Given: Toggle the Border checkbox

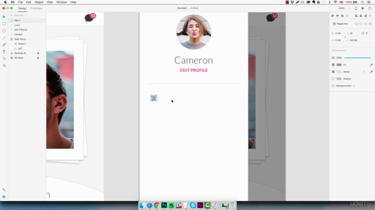Looking at the screenshot, I should (x=333, y=72).
